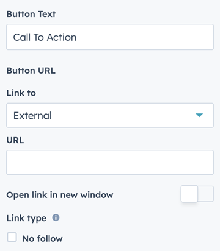Viewport: 220px width, 251px height.
Task: Click the info icon beside Link type
Action: [x=56, y=218]
